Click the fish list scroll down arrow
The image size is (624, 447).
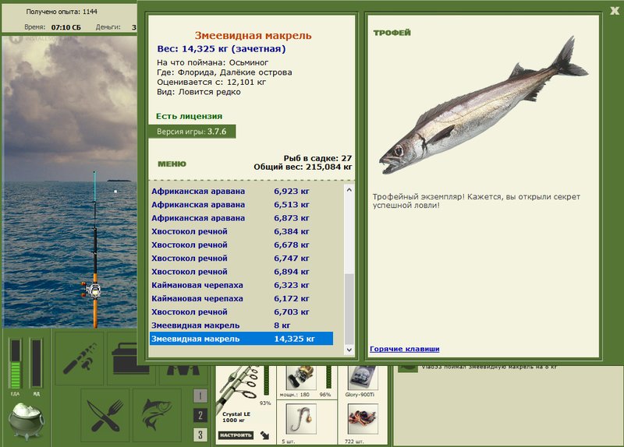click(349, 350)
